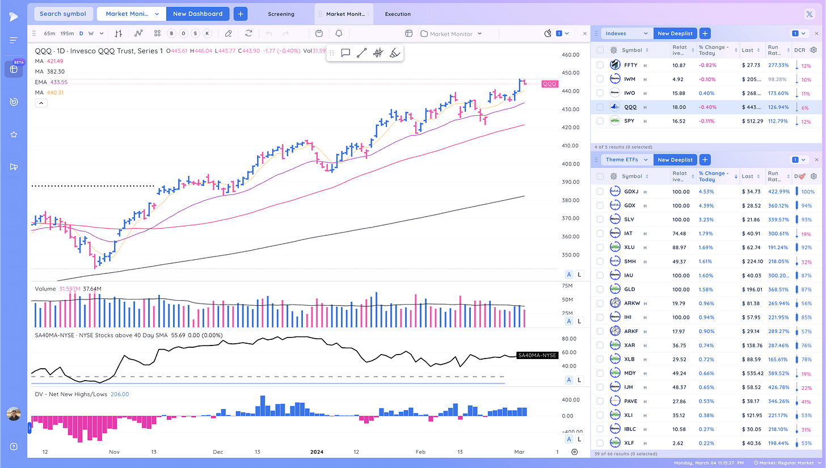Check the SLV row checkbox
Screen dimensions: 826x468
point(600,219)
